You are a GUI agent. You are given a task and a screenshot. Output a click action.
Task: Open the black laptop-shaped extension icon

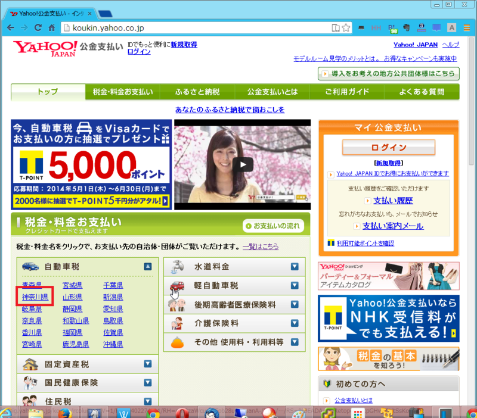361,28
